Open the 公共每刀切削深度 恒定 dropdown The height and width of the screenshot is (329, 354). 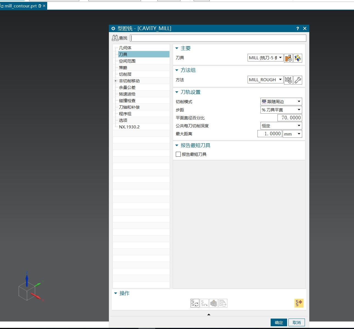point(281,126)
